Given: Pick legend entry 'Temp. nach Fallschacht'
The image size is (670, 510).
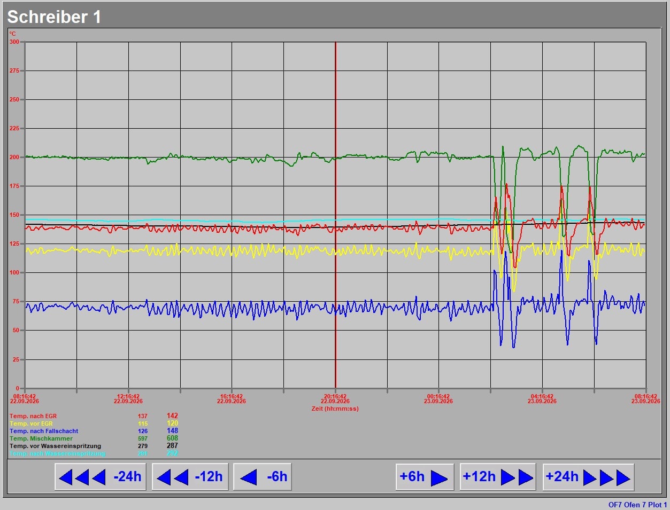Looking at the screenshot, I should coord(44,431).
